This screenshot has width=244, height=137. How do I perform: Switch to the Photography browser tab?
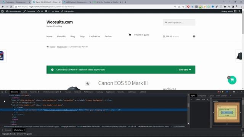tap(16, 2)
